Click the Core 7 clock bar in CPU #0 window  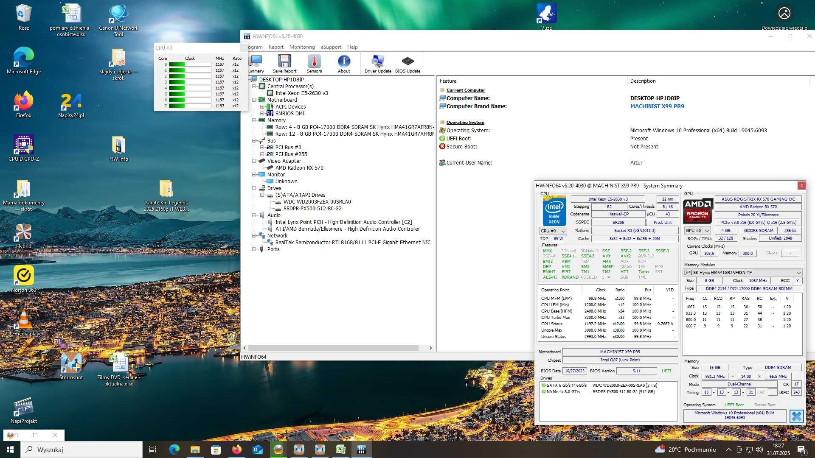click(190, 106)
